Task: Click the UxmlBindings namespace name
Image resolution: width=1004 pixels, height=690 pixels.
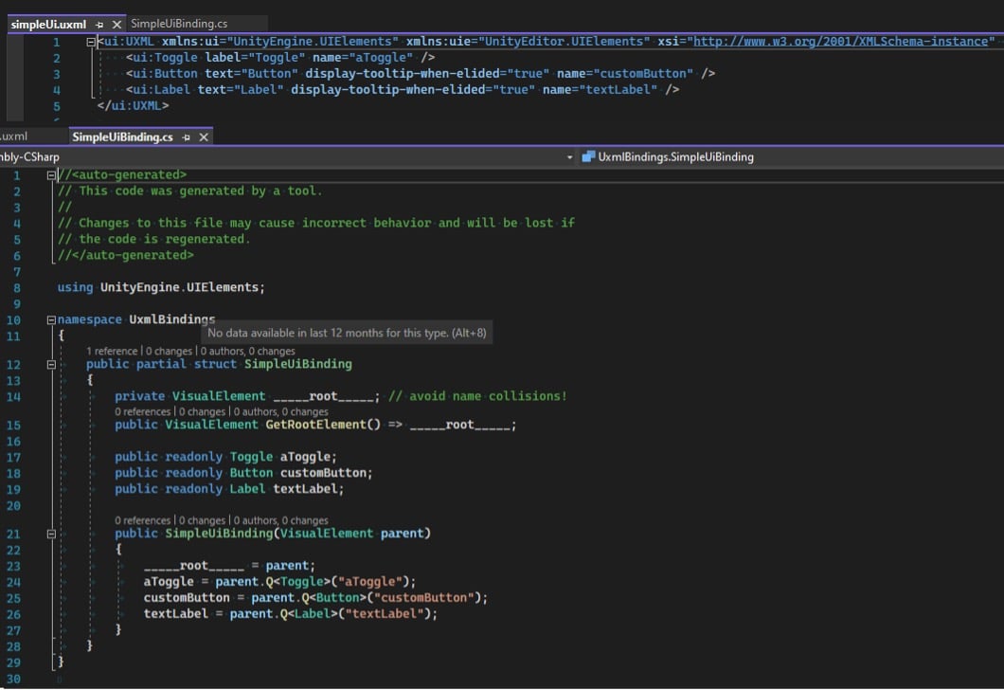Action: [x=172, y=319]
